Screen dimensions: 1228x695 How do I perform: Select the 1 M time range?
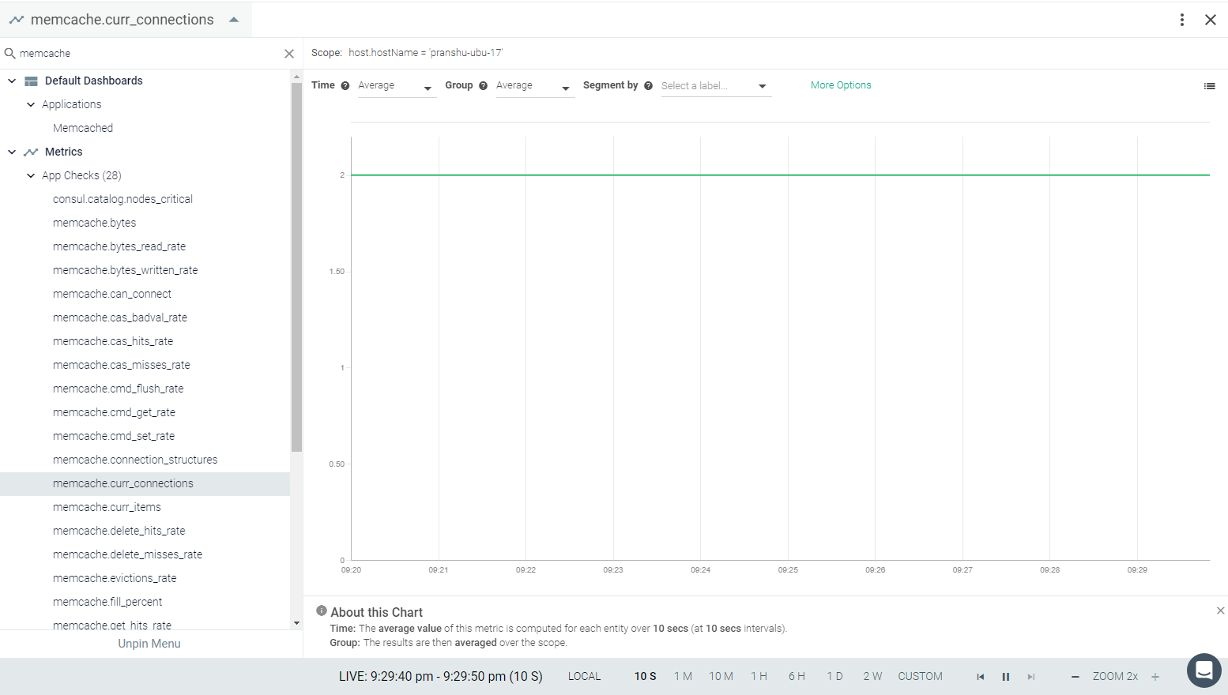tap(683, 677)
